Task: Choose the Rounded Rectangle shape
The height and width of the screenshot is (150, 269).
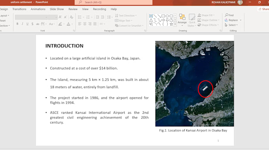Action: pyautogui.click(x=171, y=16)
